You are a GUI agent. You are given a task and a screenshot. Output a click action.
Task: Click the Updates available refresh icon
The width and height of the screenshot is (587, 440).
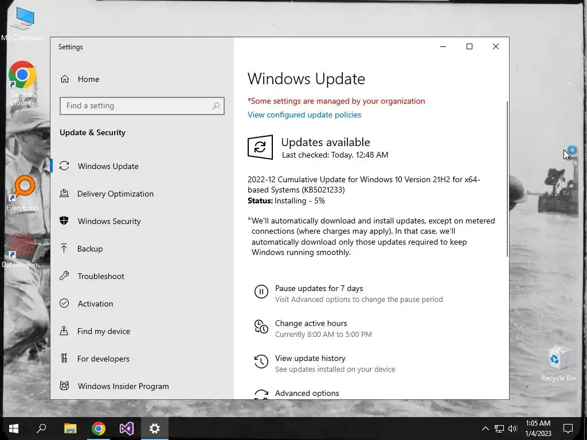[260, 147]
